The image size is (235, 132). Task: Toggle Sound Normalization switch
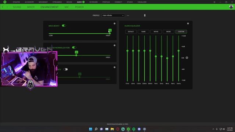pos(74,47)
